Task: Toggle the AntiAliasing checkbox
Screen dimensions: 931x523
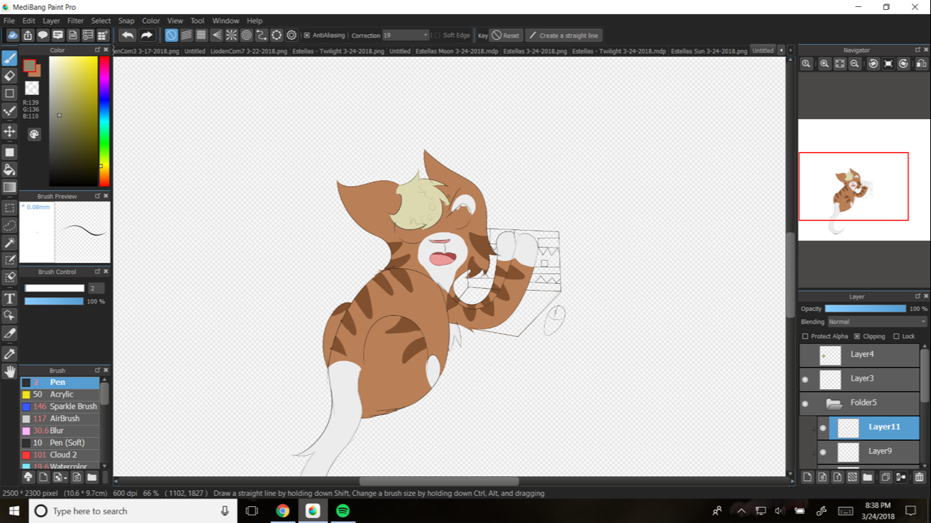Action: [x=307, y=35]
